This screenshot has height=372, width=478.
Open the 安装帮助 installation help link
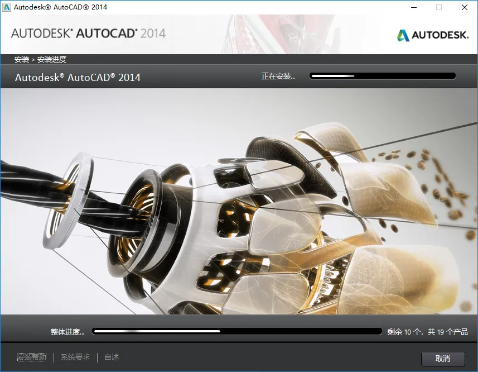pyautogui.click(x=32, y=357)
